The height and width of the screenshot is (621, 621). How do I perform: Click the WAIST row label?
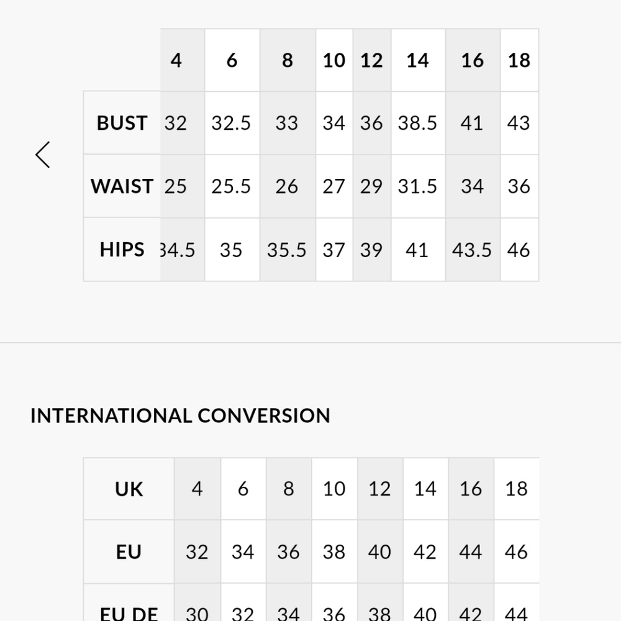[x=122, y=186]
